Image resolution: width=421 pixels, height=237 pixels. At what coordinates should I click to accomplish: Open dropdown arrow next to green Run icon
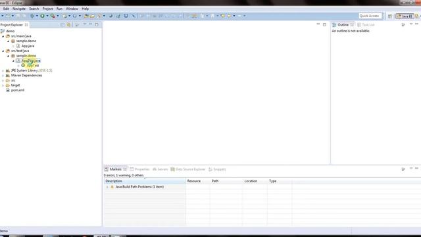[47, 16]
